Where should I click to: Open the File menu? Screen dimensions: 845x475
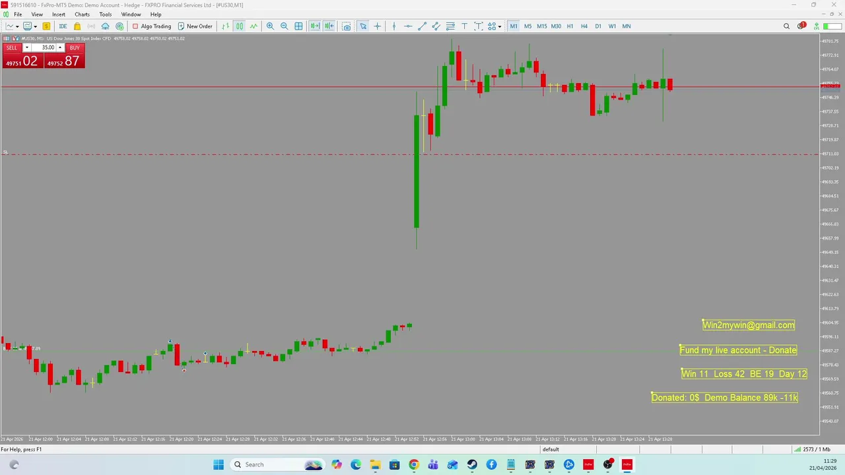[18, 15]
